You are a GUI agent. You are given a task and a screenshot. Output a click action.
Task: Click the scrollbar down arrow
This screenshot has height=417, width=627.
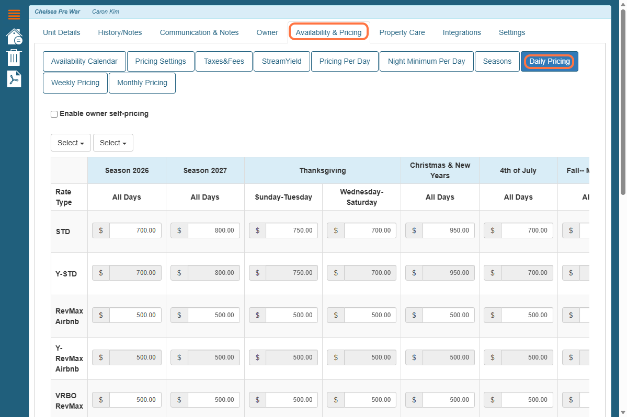click(x=623, y=412)
